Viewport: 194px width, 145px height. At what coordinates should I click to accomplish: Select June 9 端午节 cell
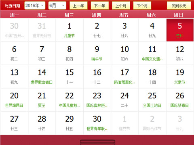pos(97,53)
